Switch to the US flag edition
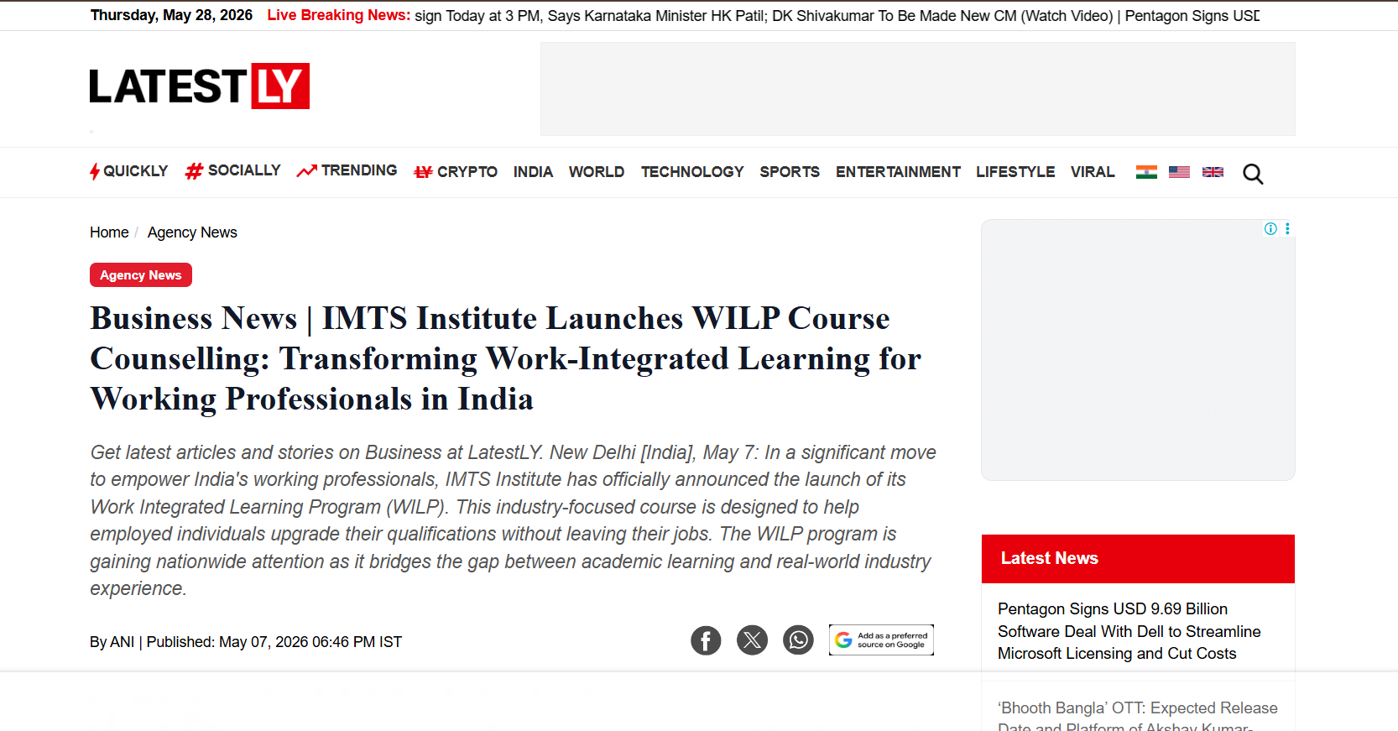 (1179, 172)
